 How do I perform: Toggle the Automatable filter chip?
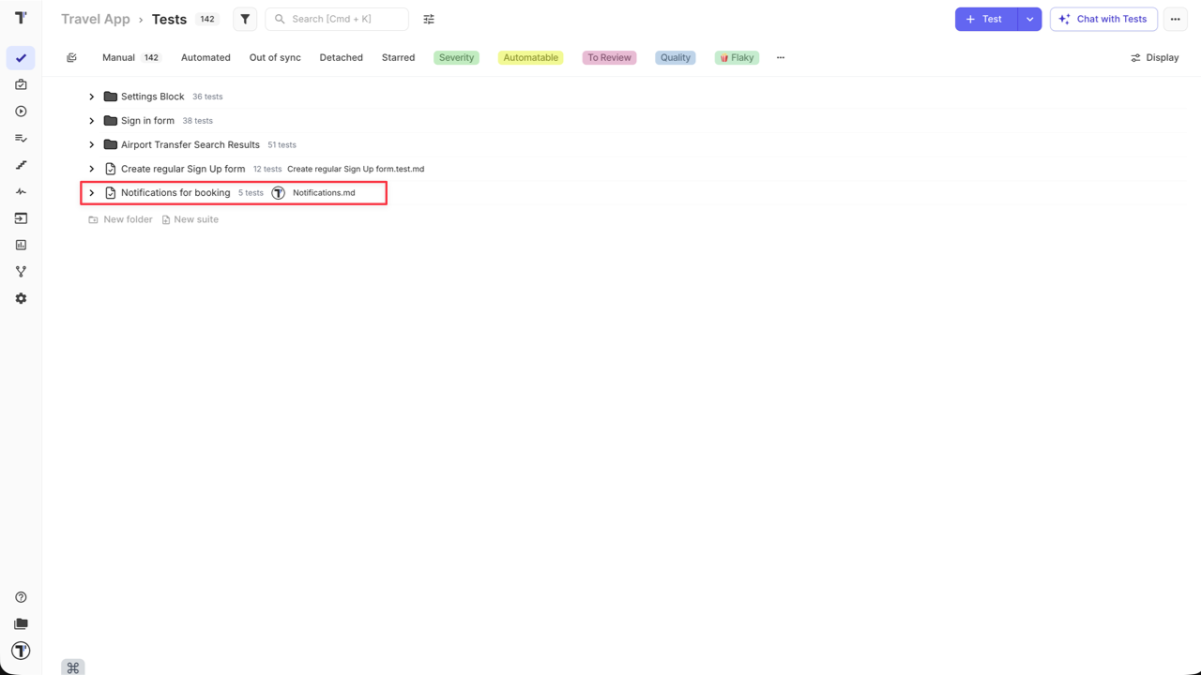pyautogui.click(x=530, y=57)
